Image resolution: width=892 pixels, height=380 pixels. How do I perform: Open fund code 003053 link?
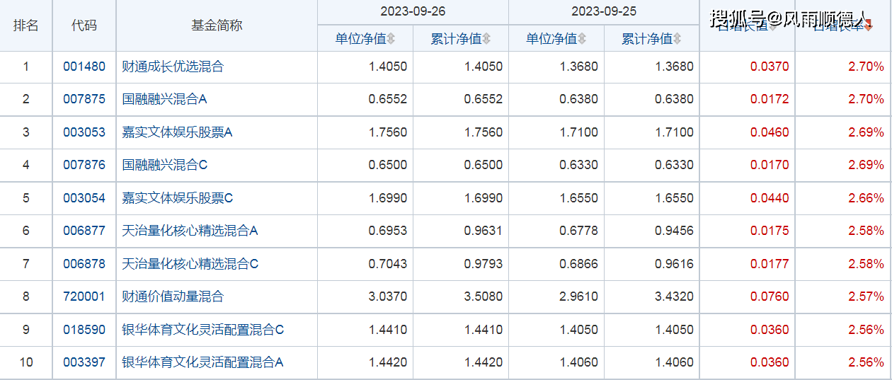84,132
